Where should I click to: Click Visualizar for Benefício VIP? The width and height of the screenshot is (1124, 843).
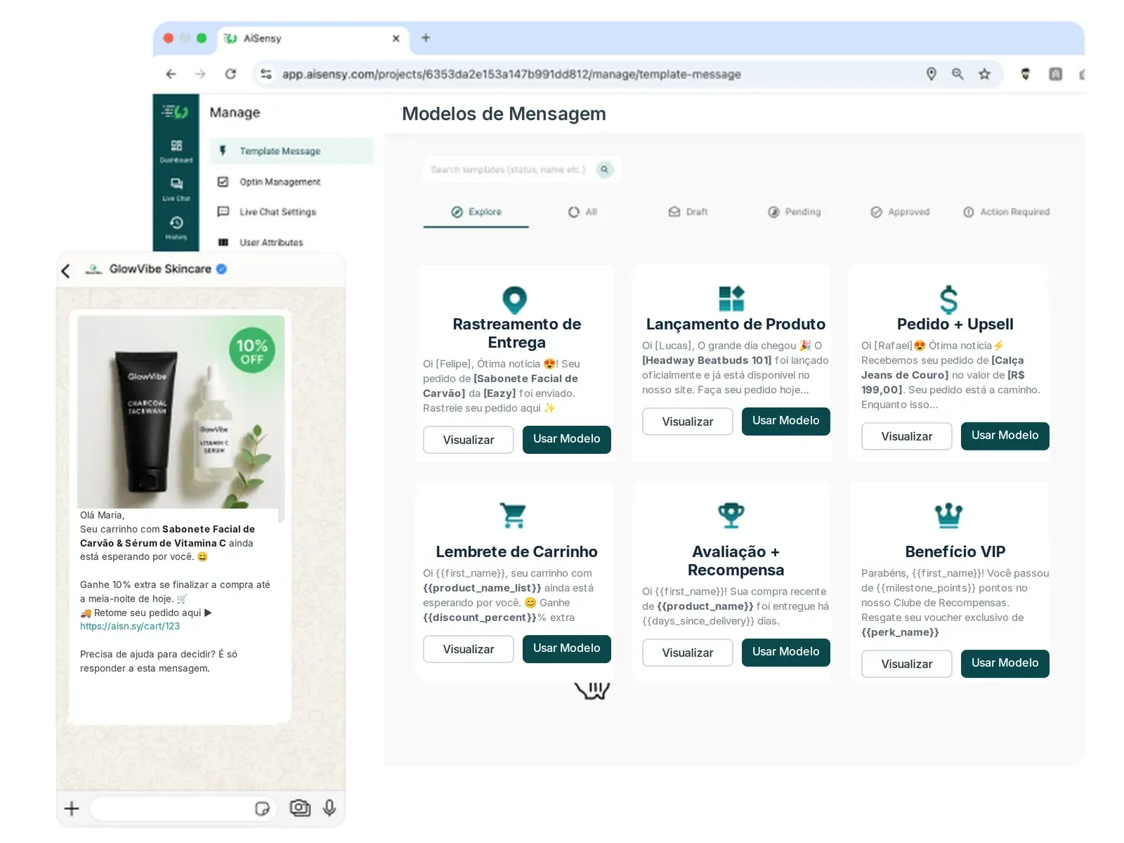[x=907, y=664]
